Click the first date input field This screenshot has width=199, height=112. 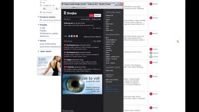(50, 9)
